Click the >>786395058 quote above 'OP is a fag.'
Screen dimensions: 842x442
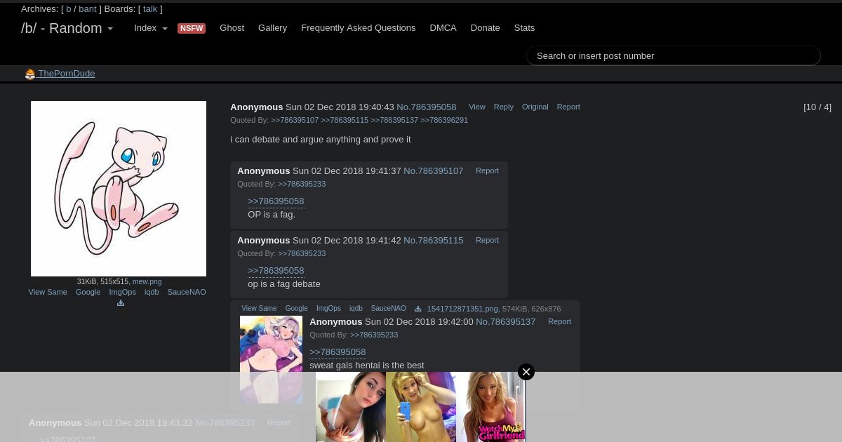coord(276,201)
